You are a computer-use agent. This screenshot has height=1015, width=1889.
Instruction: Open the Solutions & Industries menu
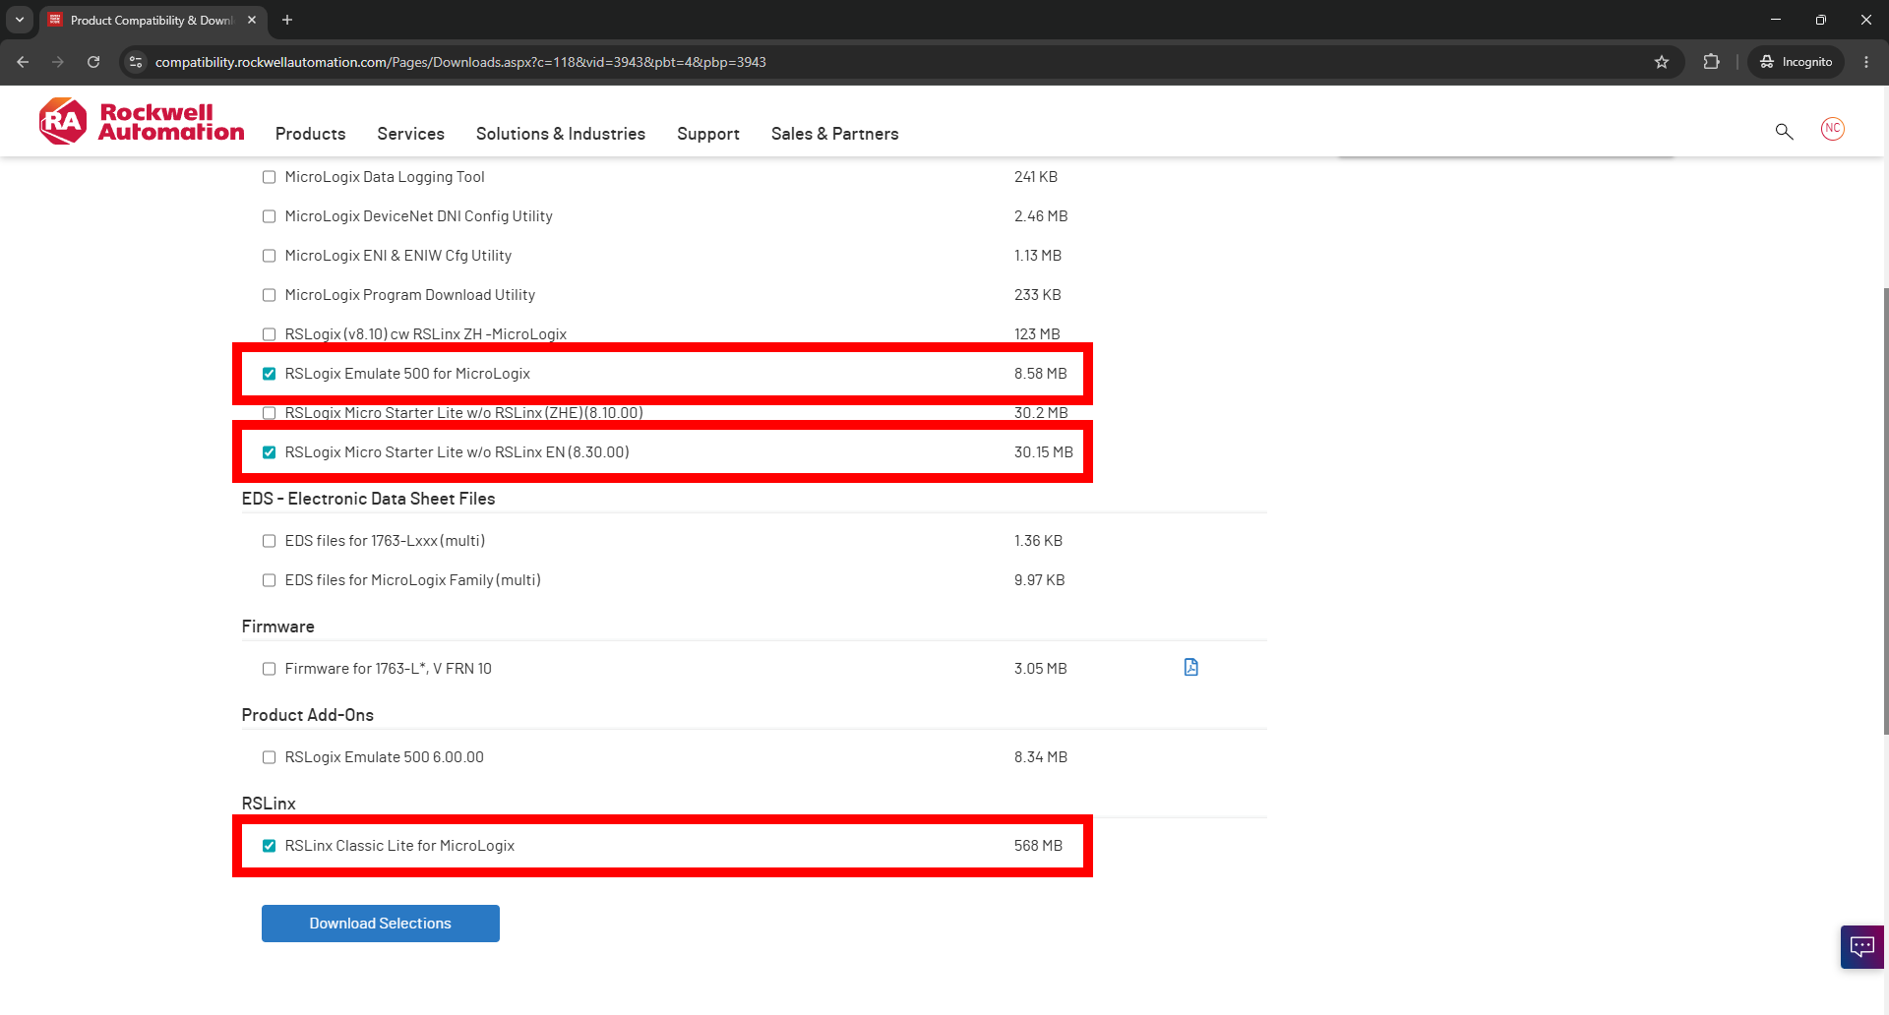[x=561, y=134]
